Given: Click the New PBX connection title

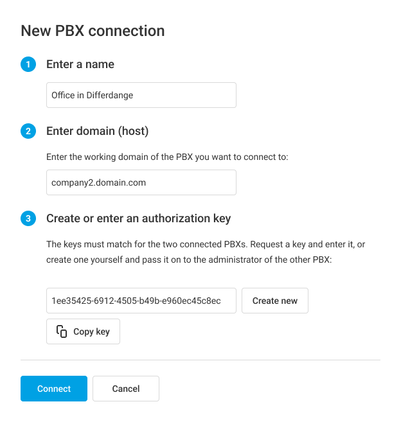Looking at the screenshot, I should click(x=93, y=30).
